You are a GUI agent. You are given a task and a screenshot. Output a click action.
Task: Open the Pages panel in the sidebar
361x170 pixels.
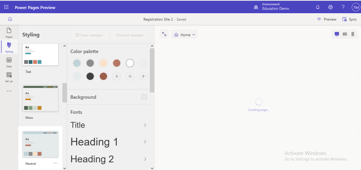click(x=9, y=32)
